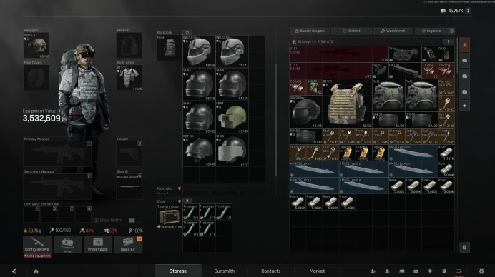Viewport: 495px width, 277px height.
Task: Select the Koen stack showing 1.757K
Action: pos(446,153)
